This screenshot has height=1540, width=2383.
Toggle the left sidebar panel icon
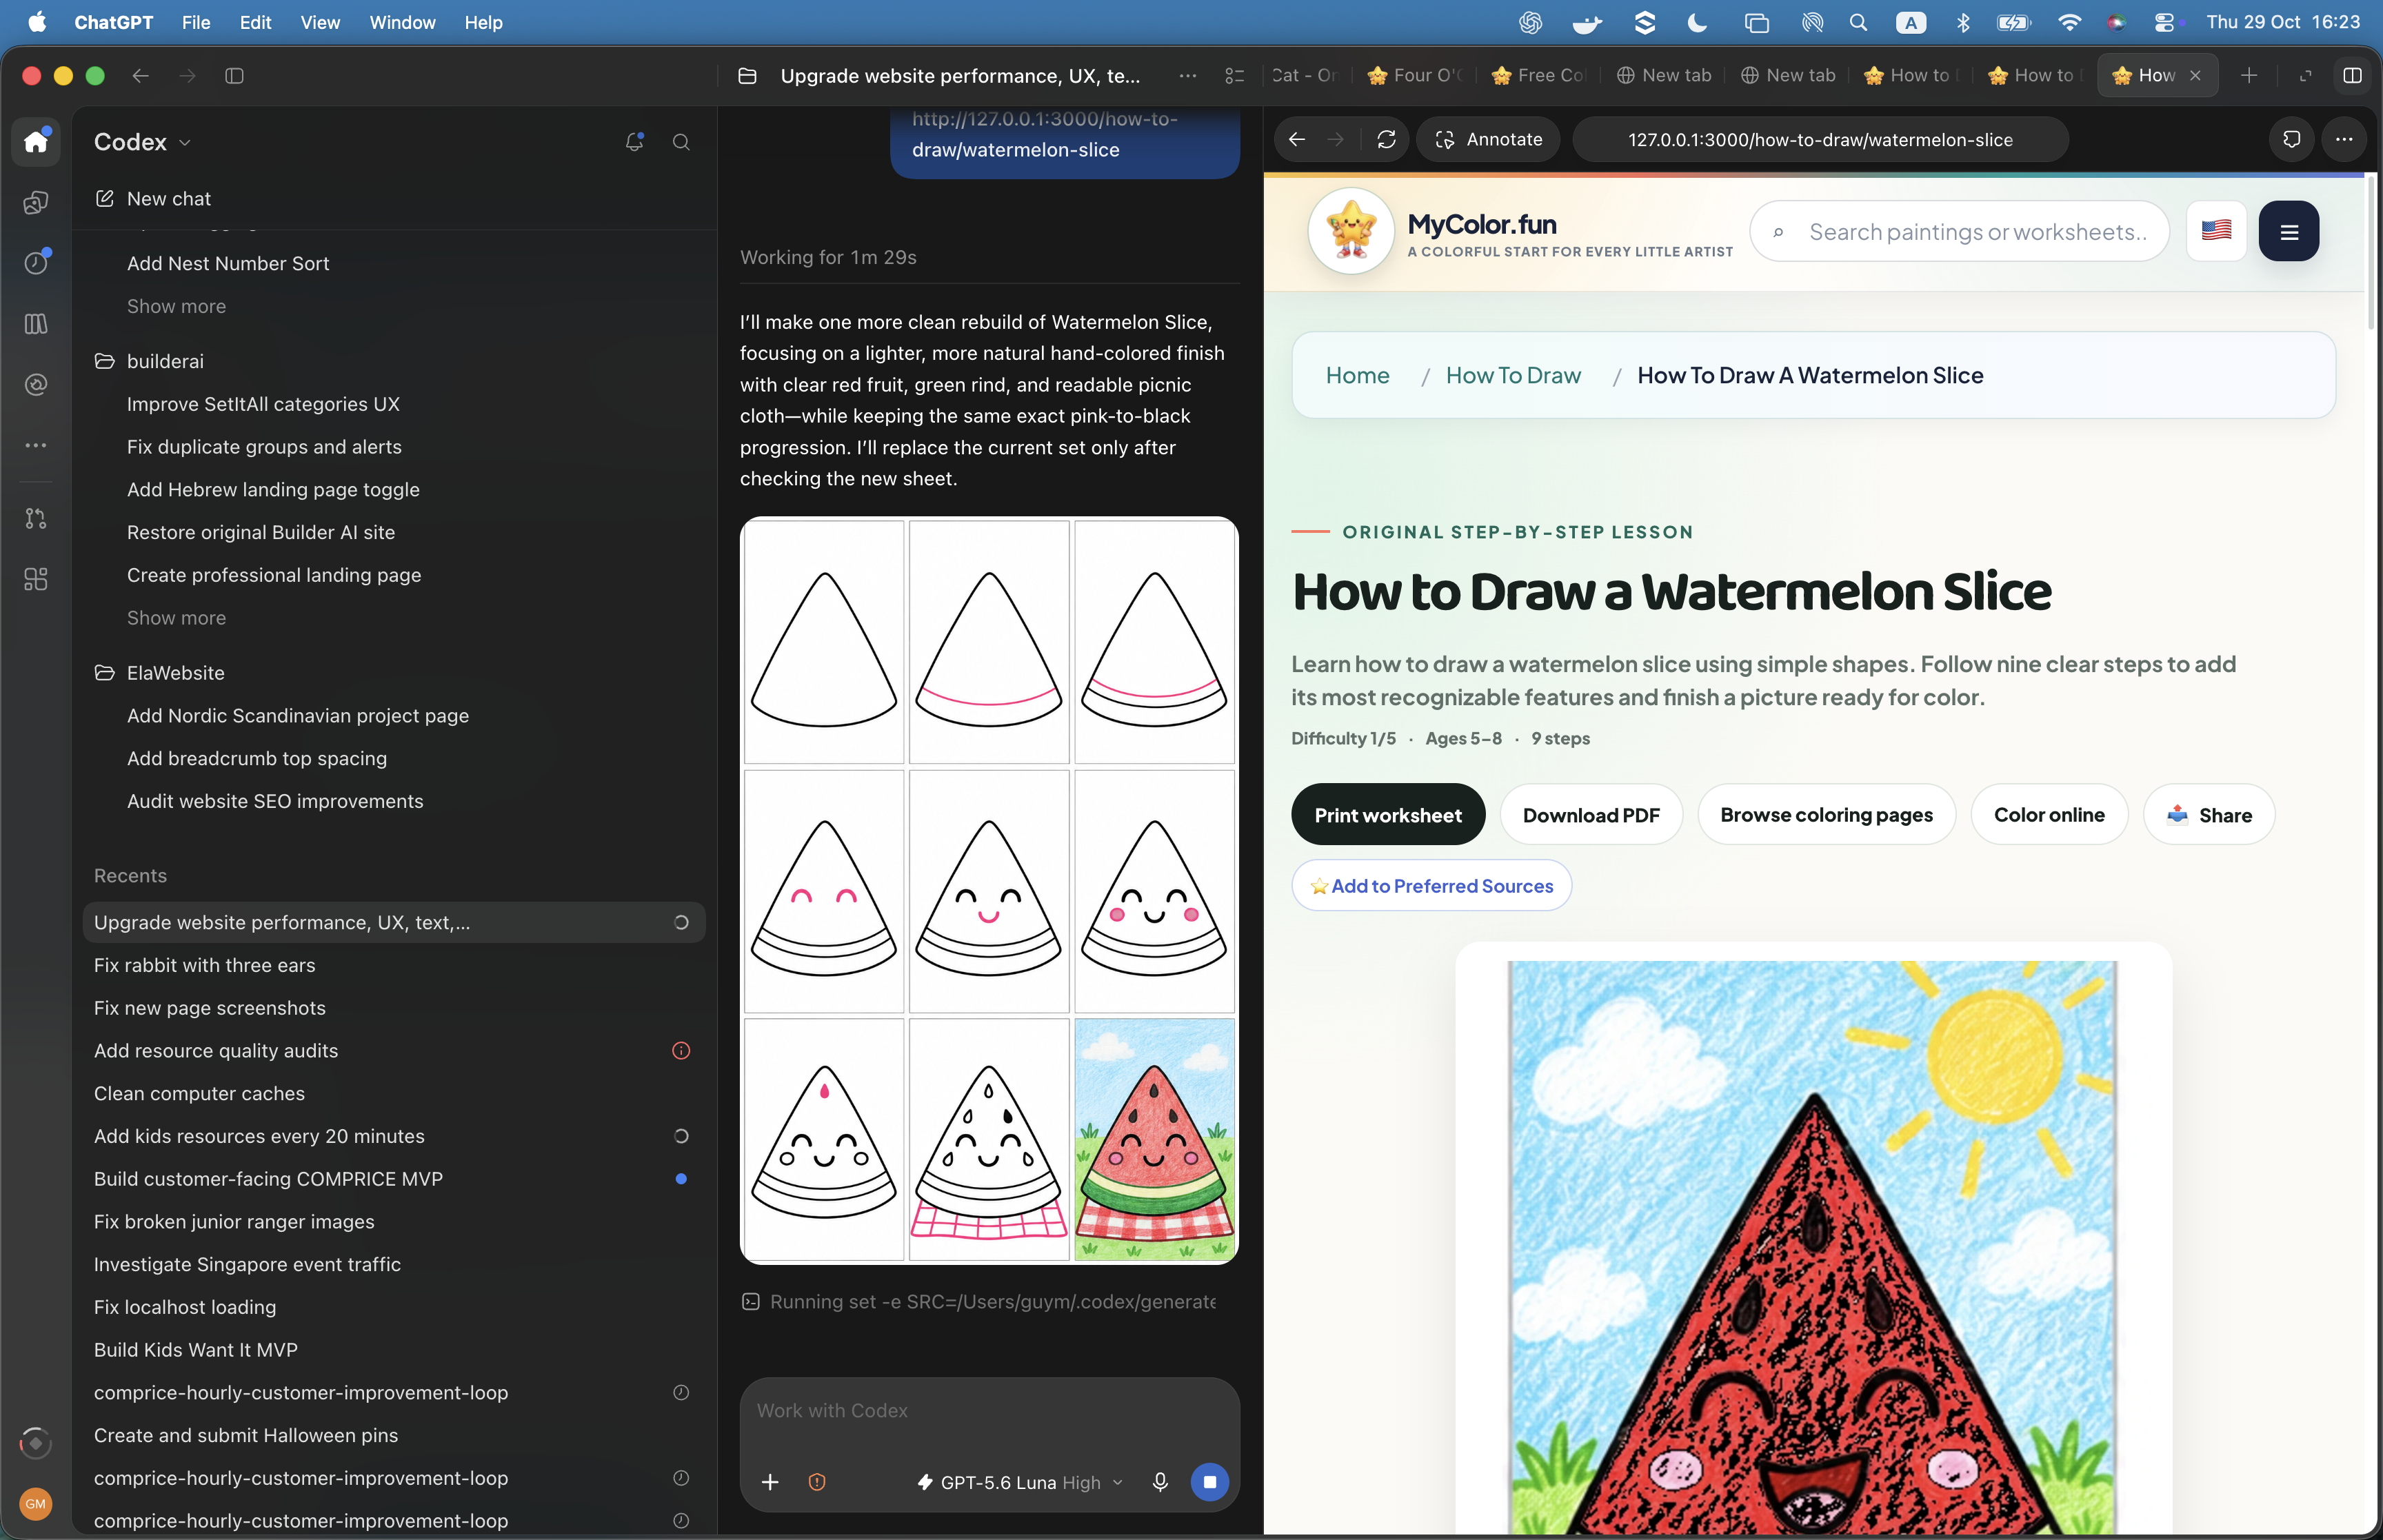[234, 76]
